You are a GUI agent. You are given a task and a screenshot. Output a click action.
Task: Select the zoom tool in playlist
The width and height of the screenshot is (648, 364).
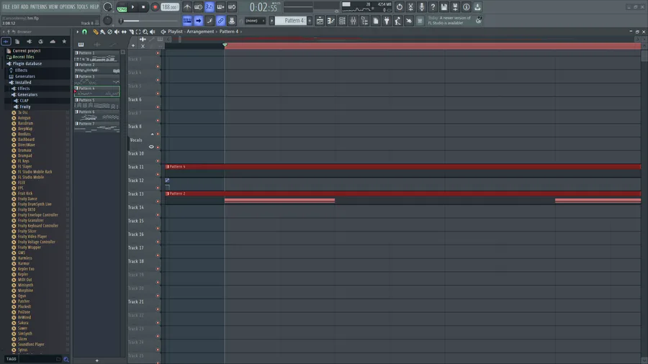coord(145,32)
